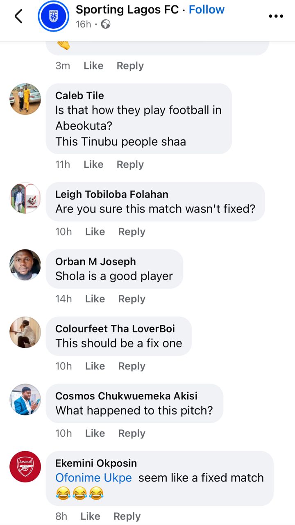The image size is (295, 525).
Task: Tap Sporting Lagos FC profile logo
Action: pyautogui.click(x=53, y=16)
